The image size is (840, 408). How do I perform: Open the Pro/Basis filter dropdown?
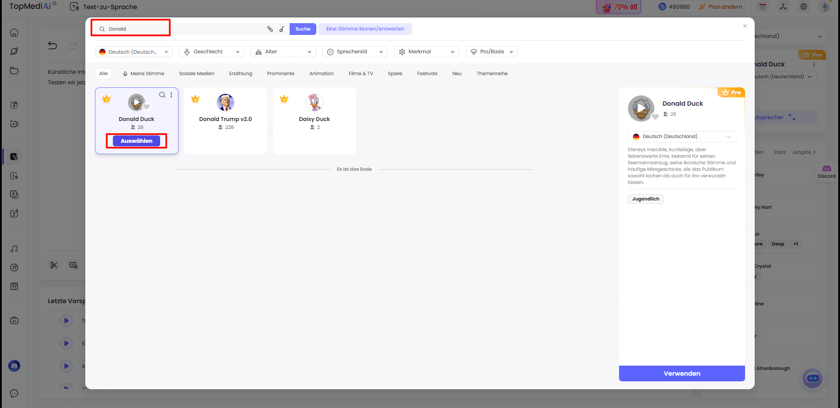[492, 52]
